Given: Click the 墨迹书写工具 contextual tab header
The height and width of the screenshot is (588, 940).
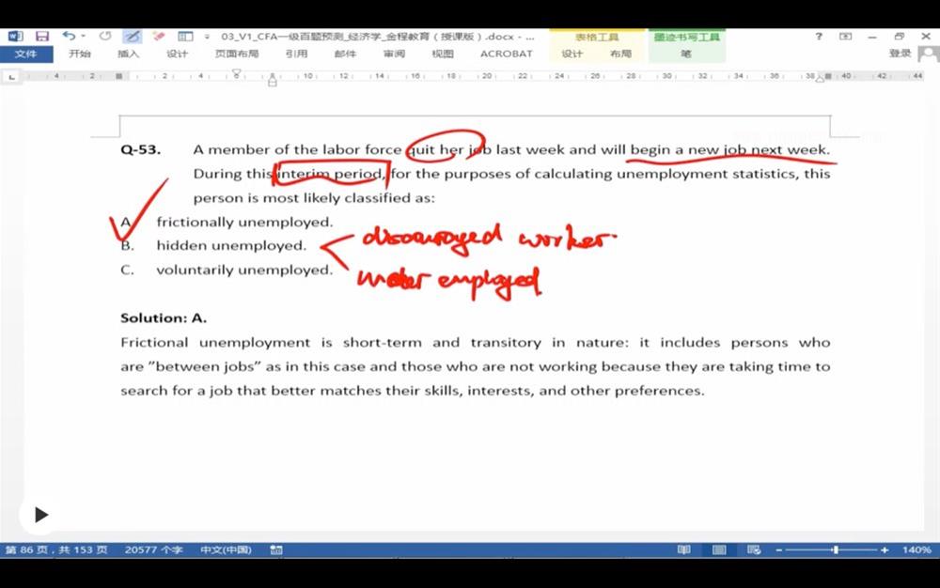Looking at the screenshot, I should [x=686, y=38].
